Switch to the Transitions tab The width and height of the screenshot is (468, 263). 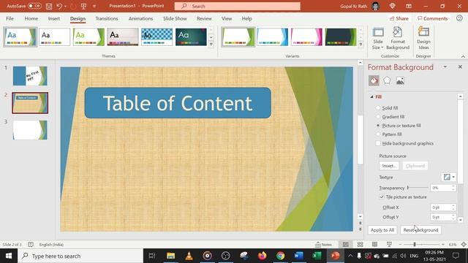(107, 18)
